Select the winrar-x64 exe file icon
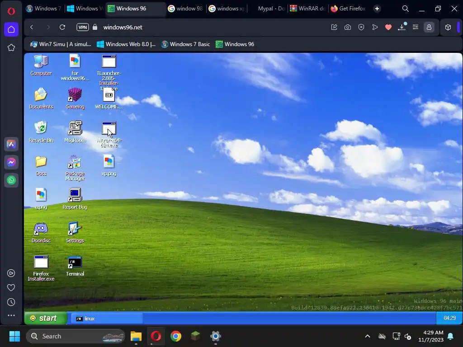This screenshot has width=463, height=347. tap(109, 134)
